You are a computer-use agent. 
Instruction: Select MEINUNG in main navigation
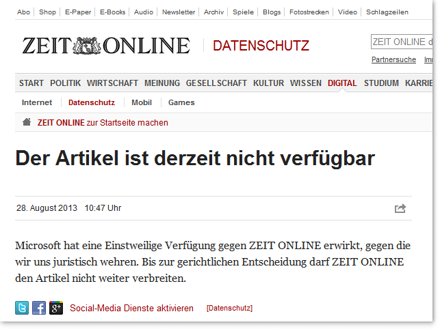[162, 83]
